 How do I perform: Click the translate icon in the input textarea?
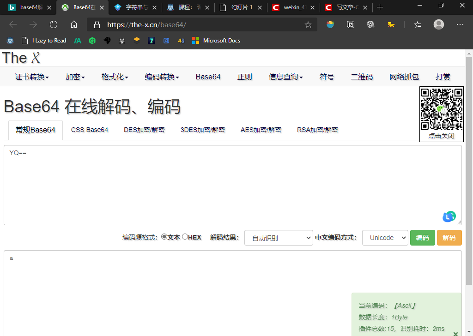click(x=449, y=216)
